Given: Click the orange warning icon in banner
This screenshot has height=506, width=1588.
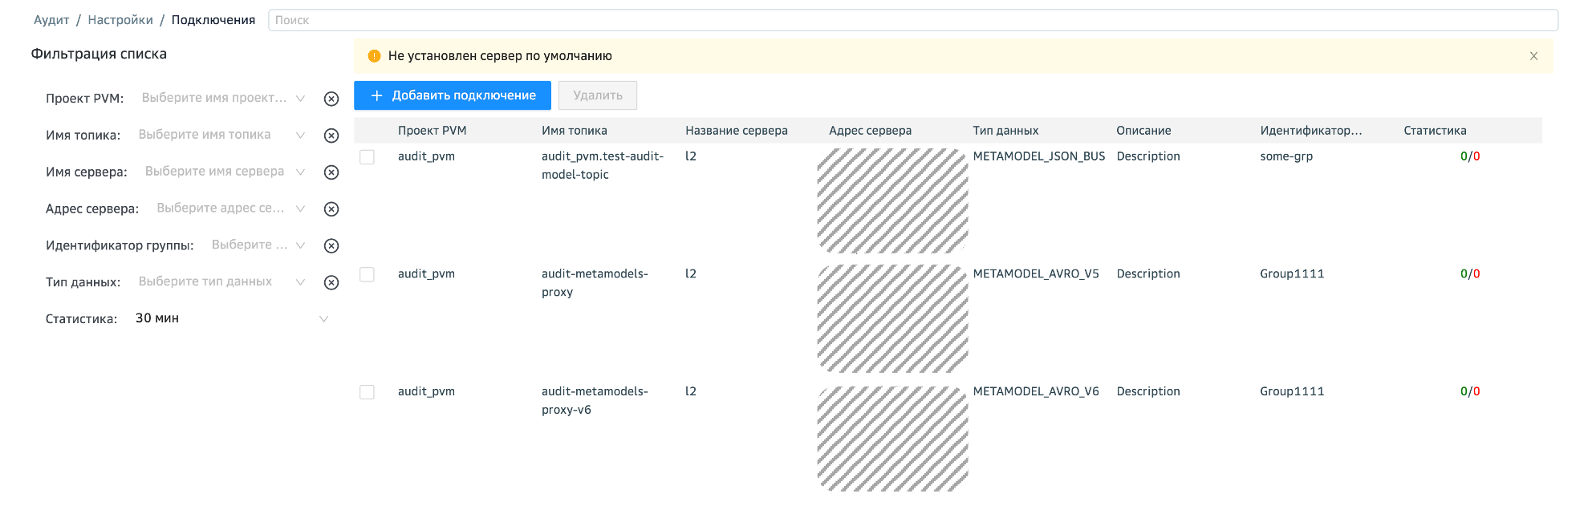Looking at the screenshot, I should pyautogui.click(x=374, y=56).
